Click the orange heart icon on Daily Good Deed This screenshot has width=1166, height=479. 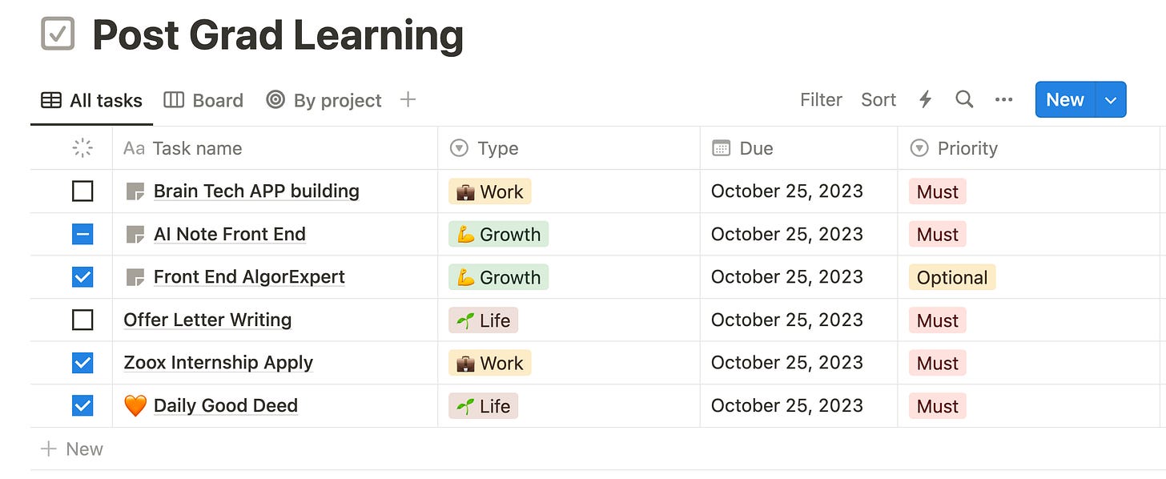(135, 406)
